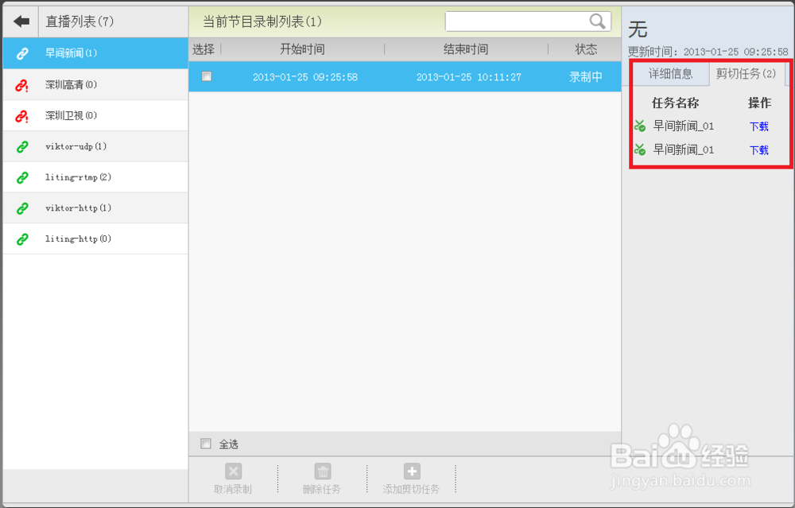Viewport: 795px width, 508px height.
Task: Click the green link icon beside viktor-udp
Action: pyautogui.click(x=21, y=146)
